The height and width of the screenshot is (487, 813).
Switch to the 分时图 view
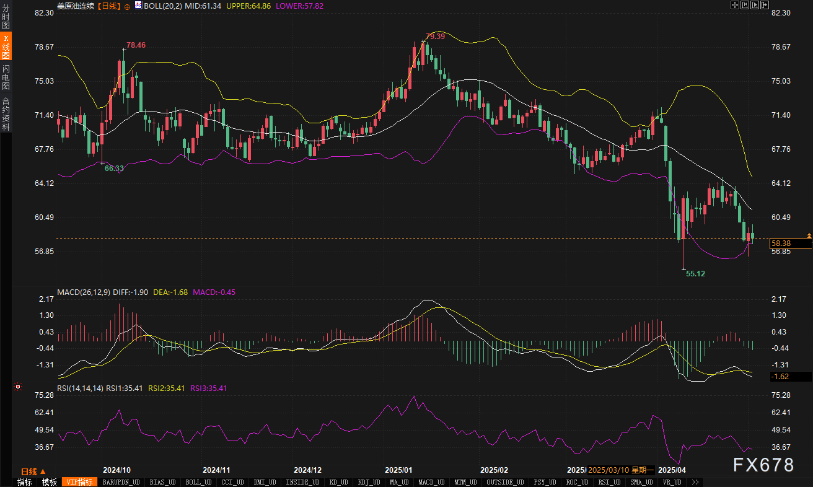[6, 17]
